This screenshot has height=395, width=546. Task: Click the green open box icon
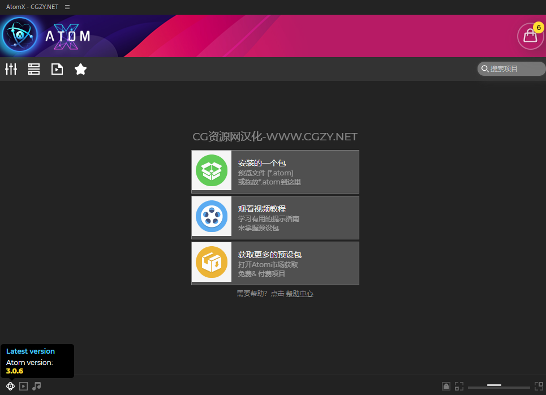click(212, 171)
